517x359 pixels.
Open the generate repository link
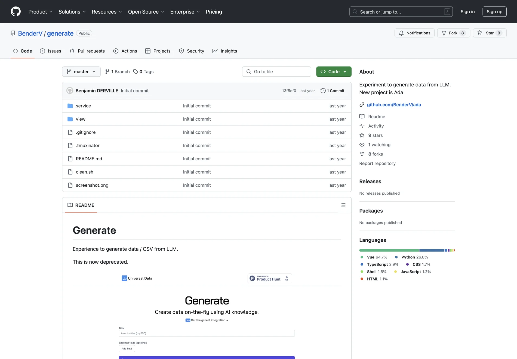click(x=60, y=33)
